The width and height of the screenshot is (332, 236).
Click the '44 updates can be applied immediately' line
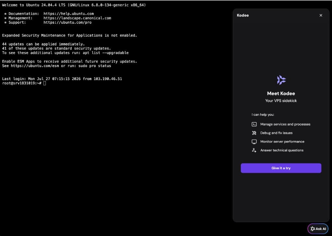click(43, 44)
